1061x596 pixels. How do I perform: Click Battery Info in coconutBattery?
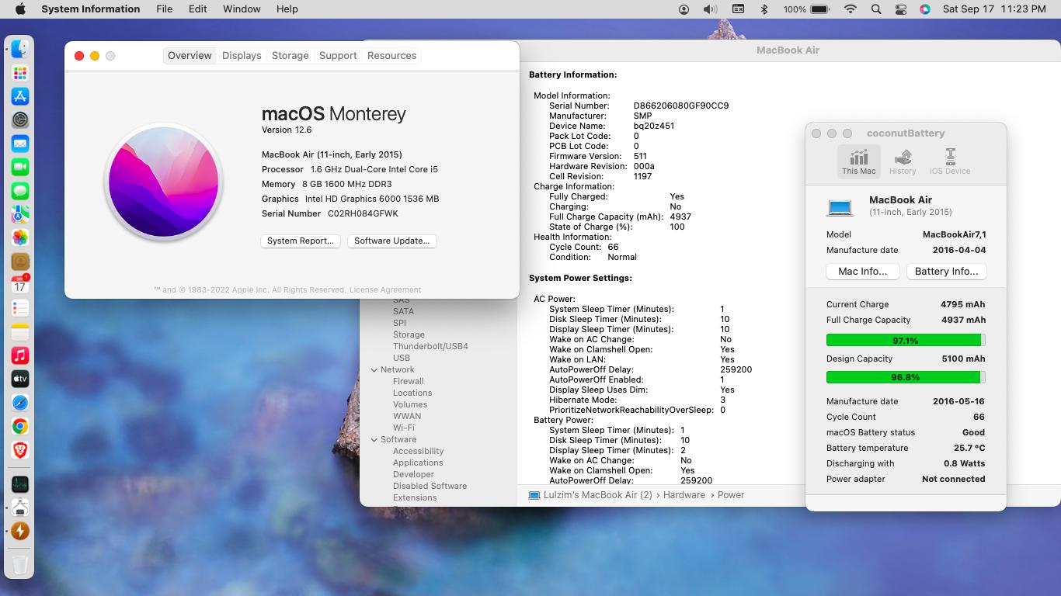click(x=947, y=272)
